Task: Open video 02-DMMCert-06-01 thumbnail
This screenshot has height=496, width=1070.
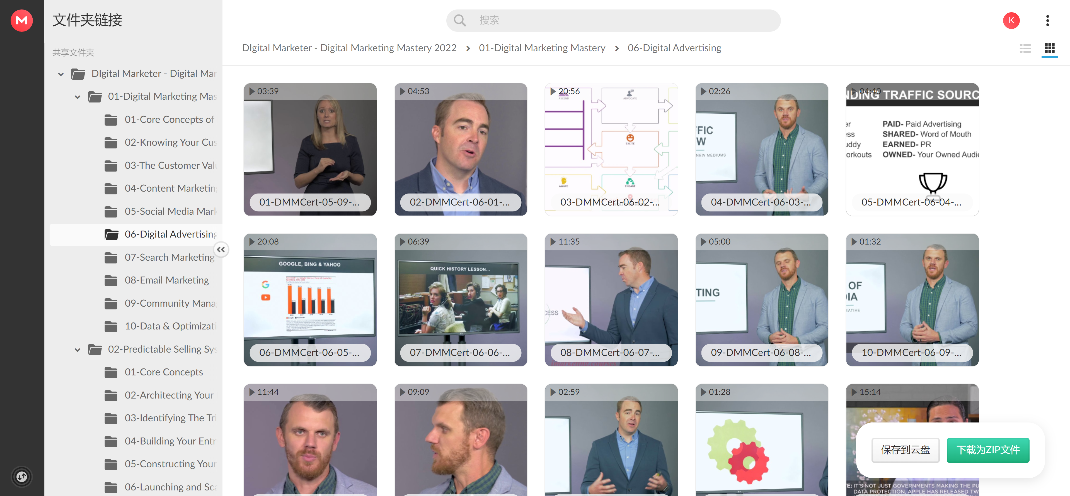Action: pos(461,150)
